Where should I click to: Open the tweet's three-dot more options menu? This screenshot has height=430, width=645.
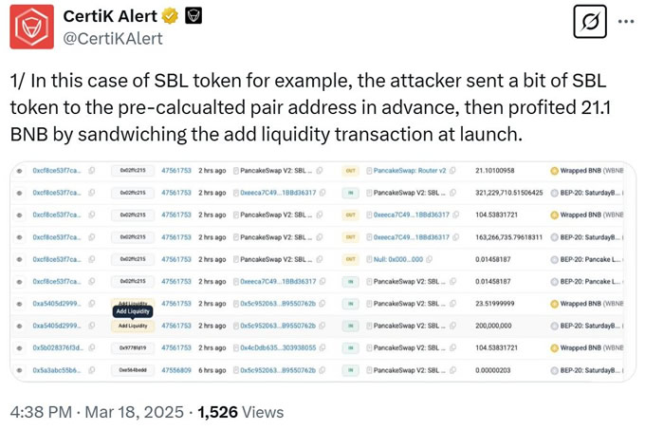(624, 21)
